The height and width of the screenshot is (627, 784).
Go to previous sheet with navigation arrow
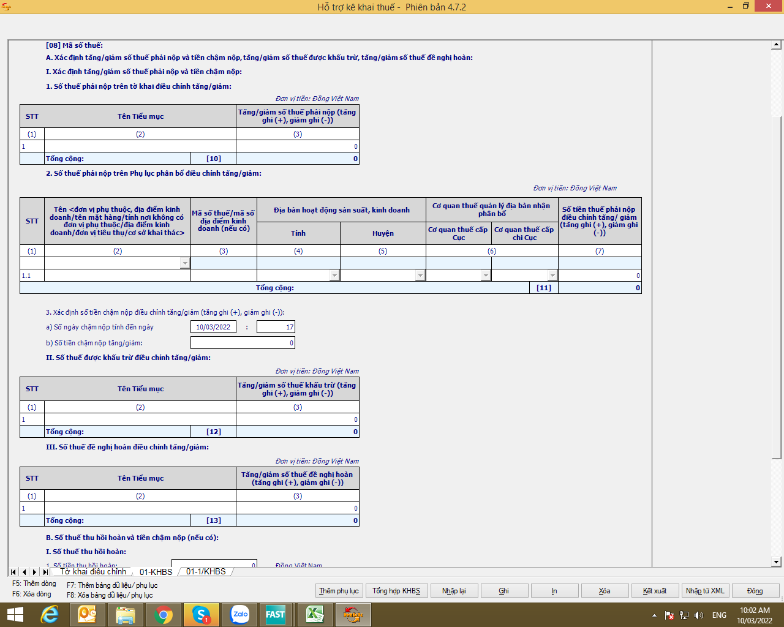(x=24, y=572)
